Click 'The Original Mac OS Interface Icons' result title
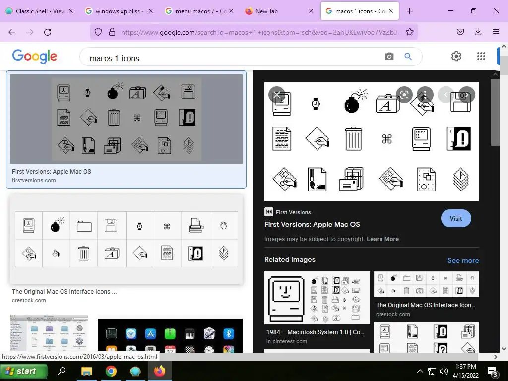 (x=64, y=292)
